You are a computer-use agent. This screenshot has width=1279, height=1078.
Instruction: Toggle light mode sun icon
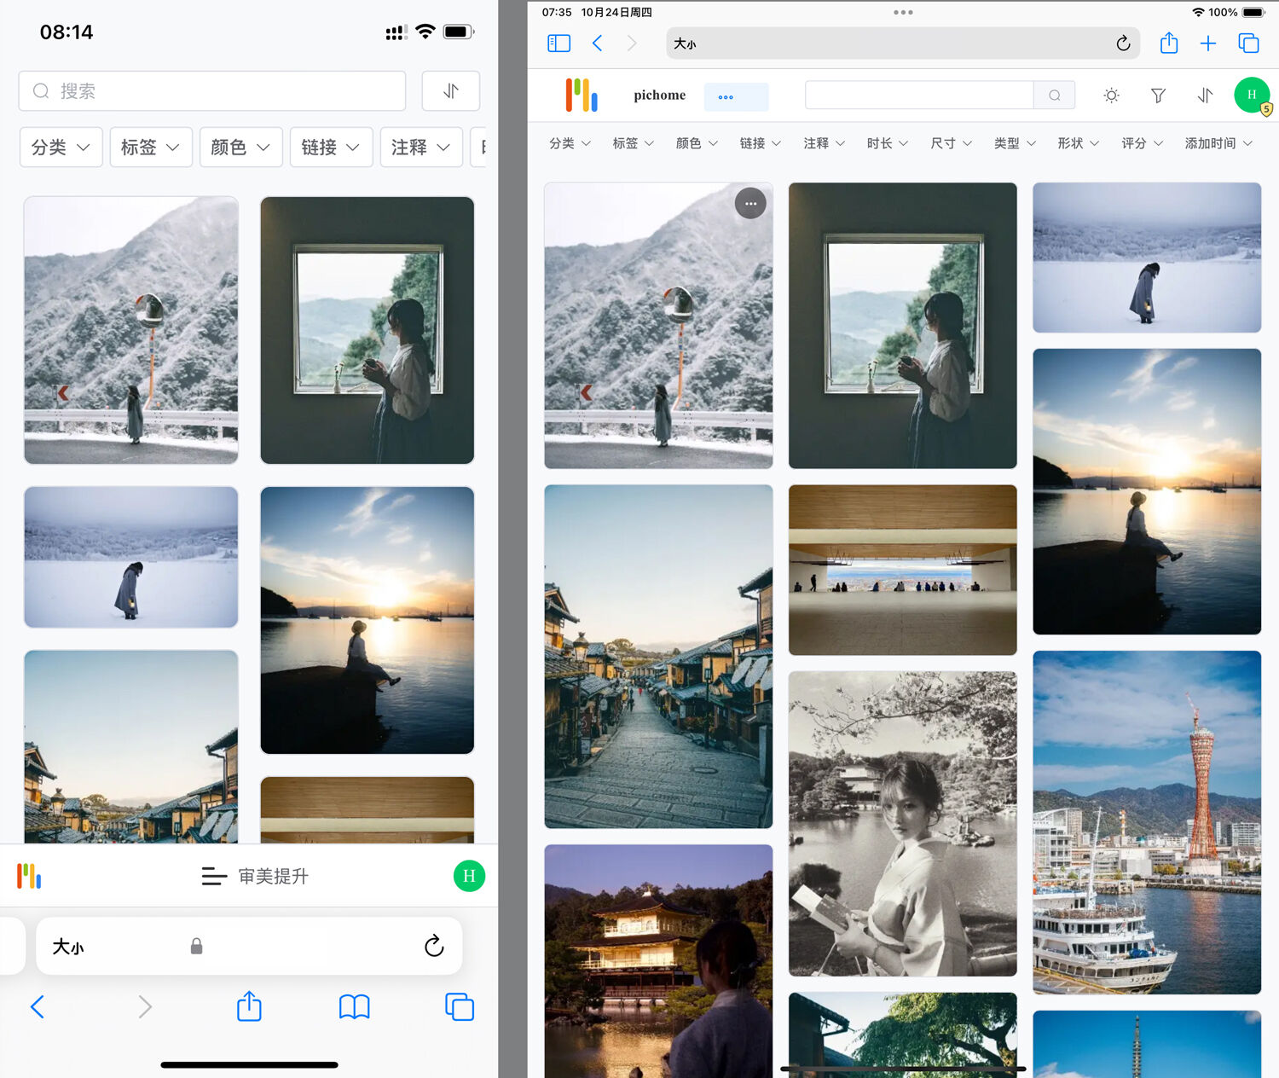(x=1111, y=96)
